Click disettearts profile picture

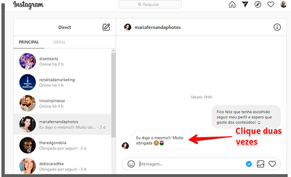pos(28,61)
